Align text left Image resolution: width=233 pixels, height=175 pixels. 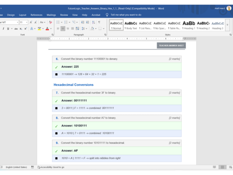click(x=58, y=28)
